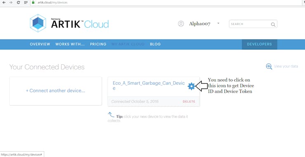Click the View your data link
Image resolution: width=305 pixels, height=157 pixels.
[x=286, y=66]
